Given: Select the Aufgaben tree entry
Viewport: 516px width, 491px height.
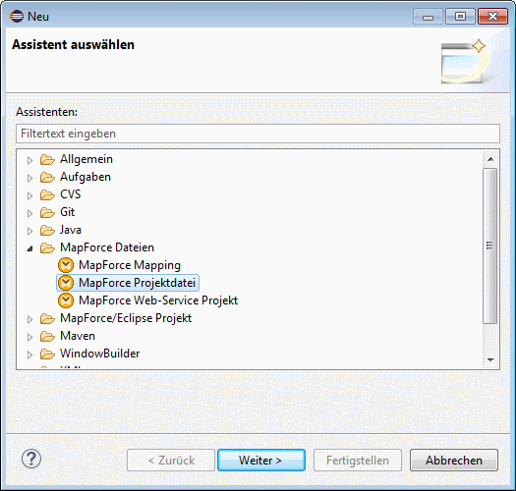Looking at the screenshot, I should pos(86,177).
